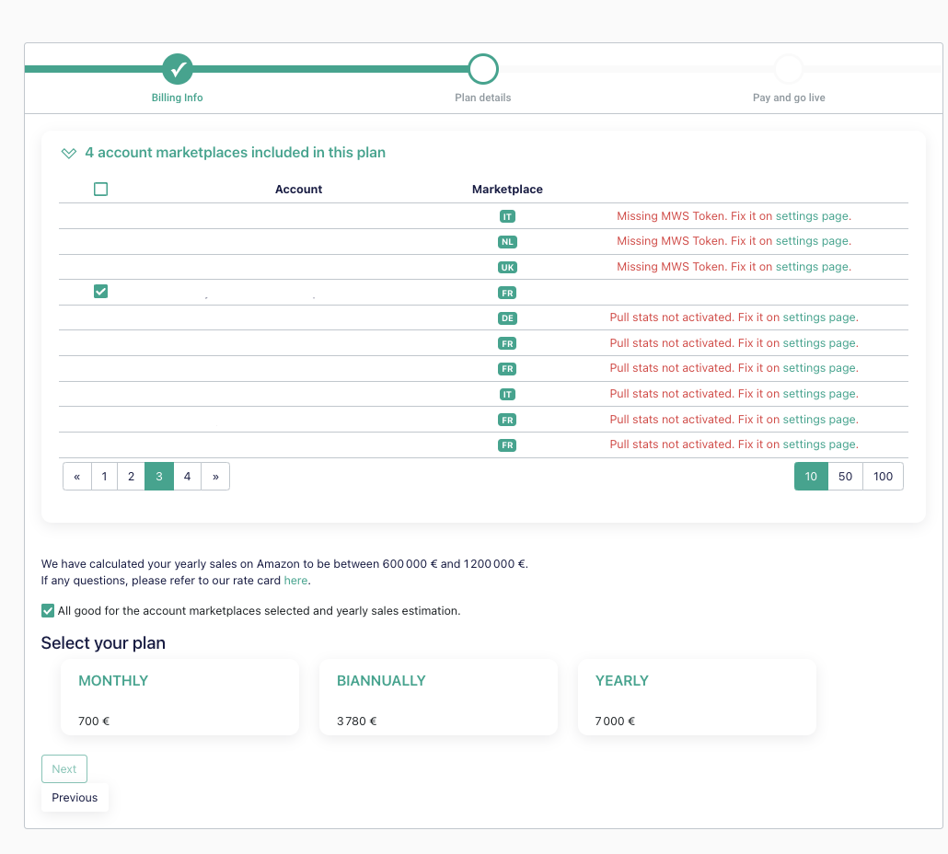Open settings page link in the NL row
948x854 pixels.
pos(812,240)
